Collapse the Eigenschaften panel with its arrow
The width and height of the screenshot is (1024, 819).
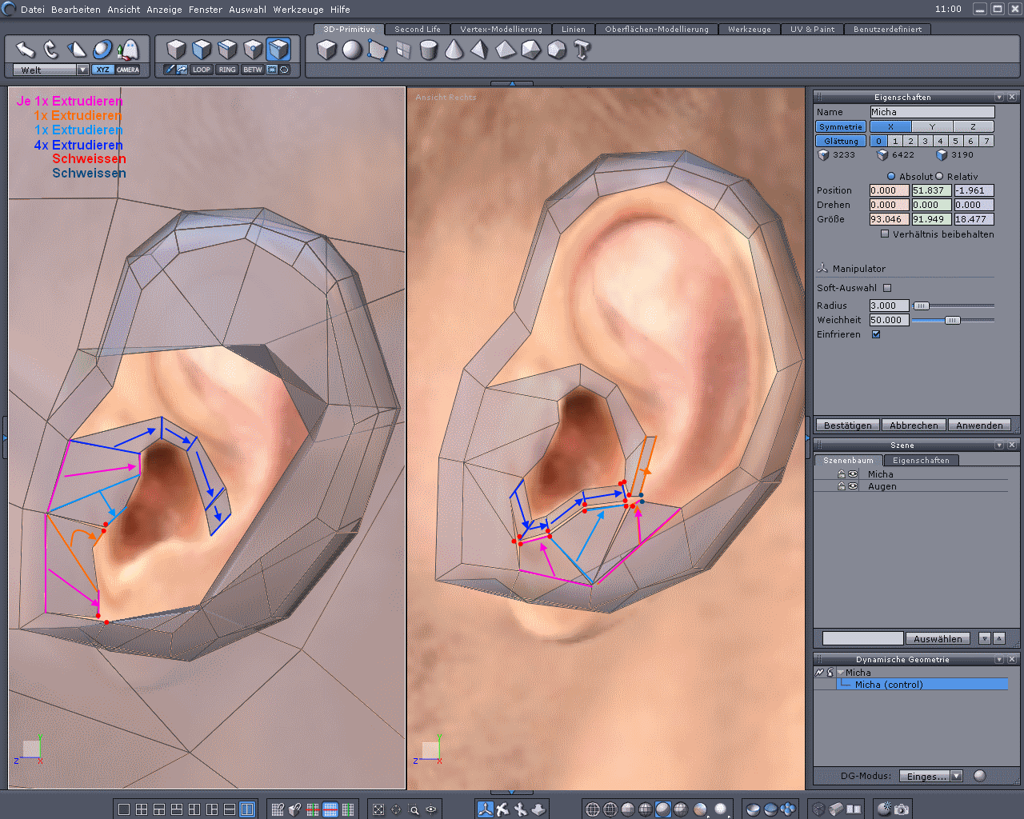click(x=999, y=97)
